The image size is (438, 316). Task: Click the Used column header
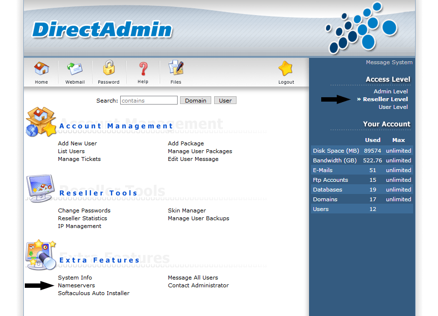coord(373,140)
